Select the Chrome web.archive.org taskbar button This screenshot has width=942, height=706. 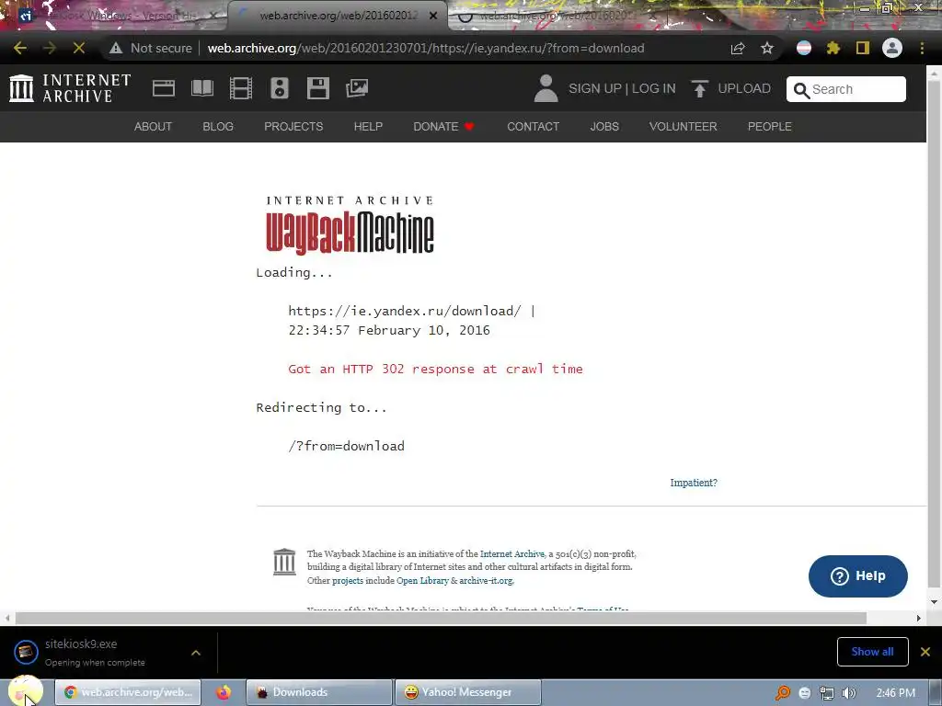(x=128, y=692)
